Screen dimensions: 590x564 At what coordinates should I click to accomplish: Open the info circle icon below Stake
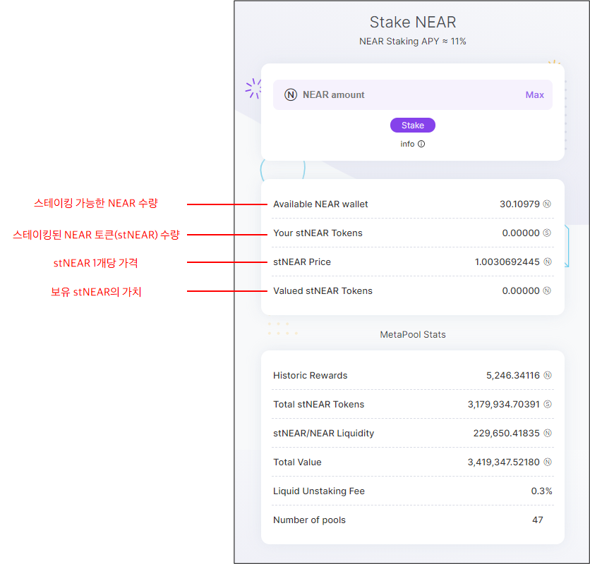point(421,144)
